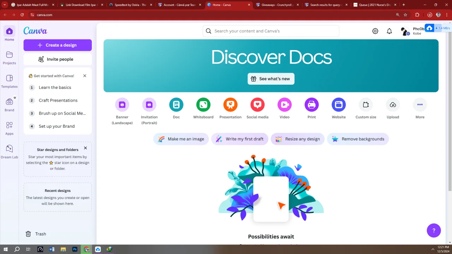This screenshot has width=452, height=254.
Task: Open Projects in the sidebar
Action: click(x=10, y=55)
